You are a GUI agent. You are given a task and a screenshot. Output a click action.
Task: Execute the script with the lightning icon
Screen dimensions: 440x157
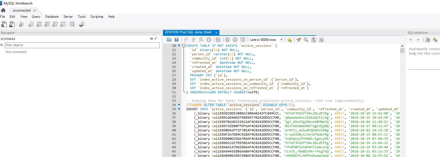click(x=186, y=40)
